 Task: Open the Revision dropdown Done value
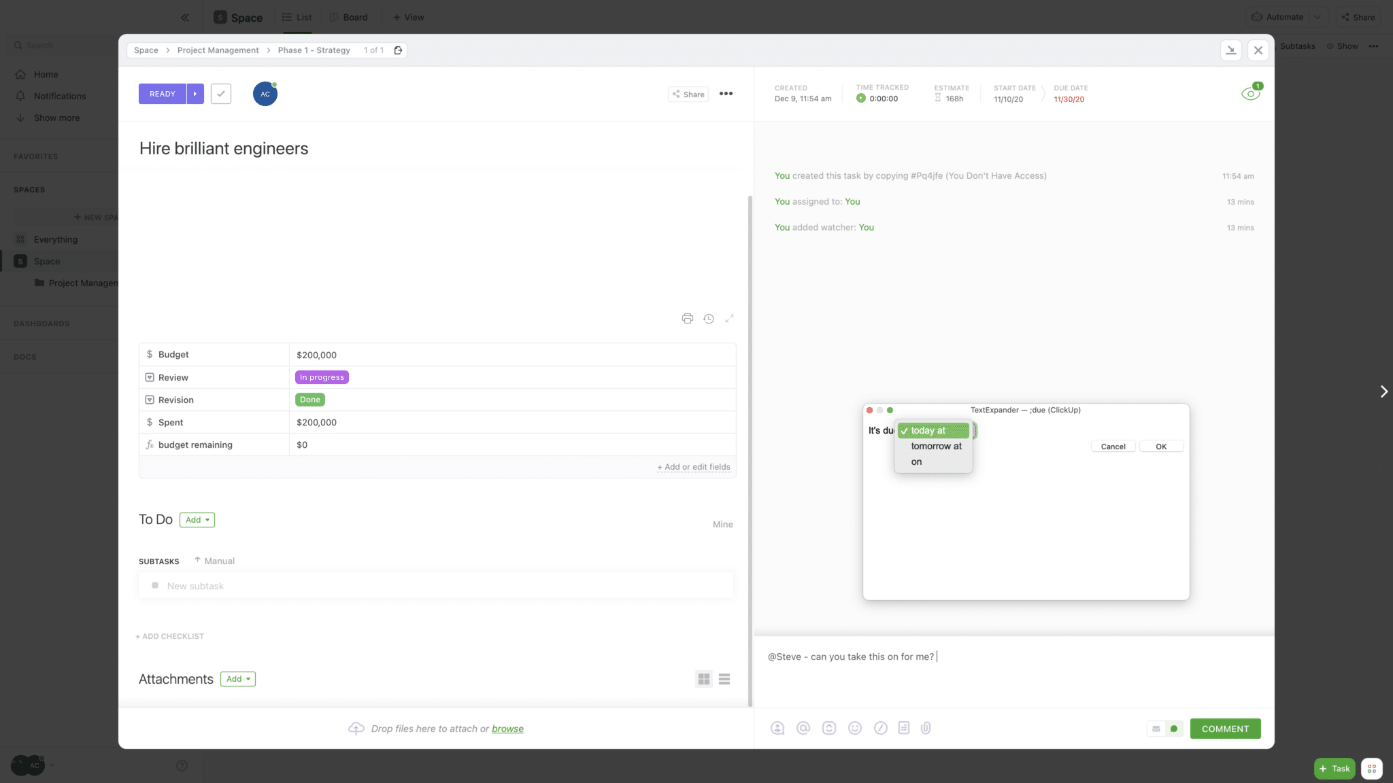[x=310, y=400]
